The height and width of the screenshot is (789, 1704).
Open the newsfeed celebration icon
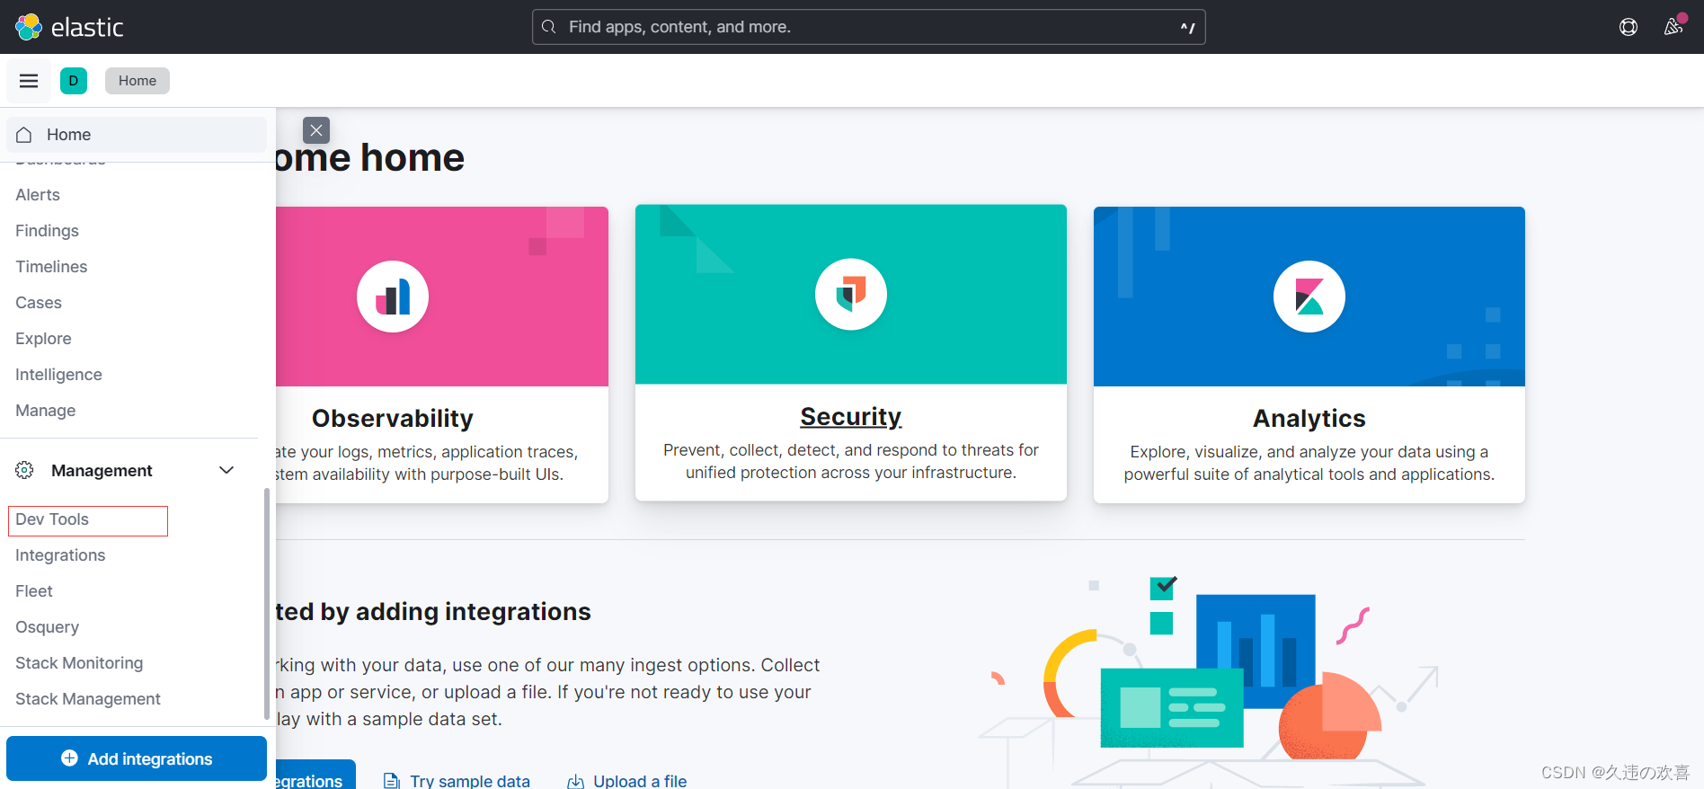pyautogui.click(x=1673, y=27)
